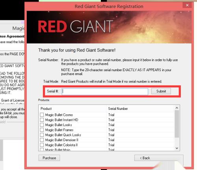197x170 pixels.
Task: Select the Magic Bullet Cosmo row label
Action: [x=59, y=115]
